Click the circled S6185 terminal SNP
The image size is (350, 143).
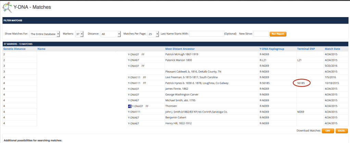tap(301, 83)
